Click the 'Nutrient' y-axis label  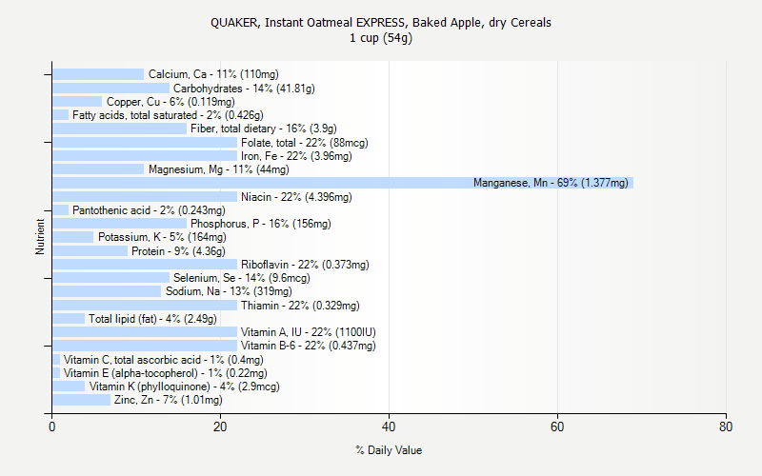(x=40, y=237)
